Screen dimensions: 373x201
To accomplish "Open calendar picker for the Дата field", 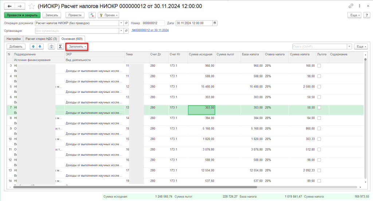I will [215, 23].
